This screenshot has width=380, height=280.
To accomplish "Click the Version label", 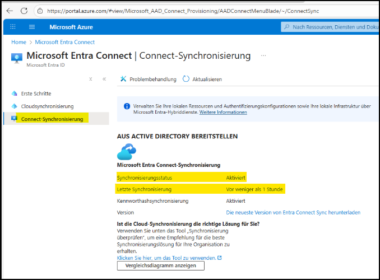I will (126, 213).
